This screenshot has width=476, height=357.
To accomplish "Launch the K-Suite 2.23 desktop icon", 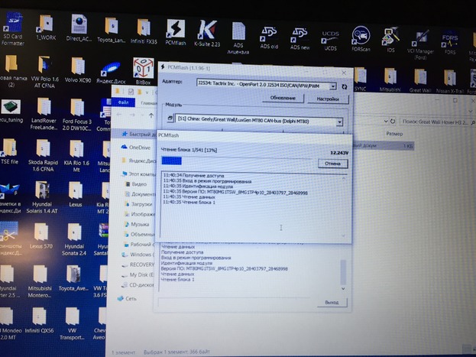I will tap(206, 32).
